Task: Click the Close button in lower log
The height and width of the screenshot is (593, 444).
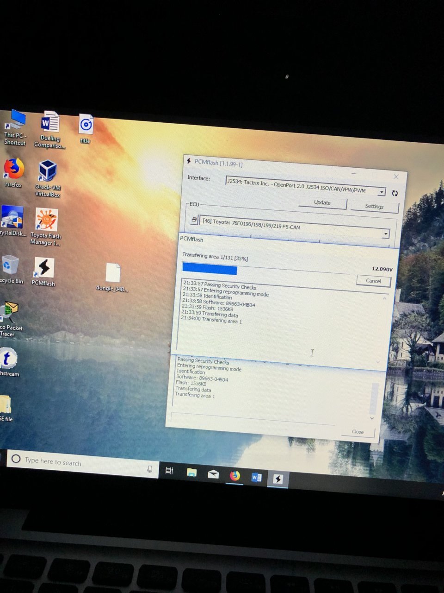Action: click(x=358, y=431)
